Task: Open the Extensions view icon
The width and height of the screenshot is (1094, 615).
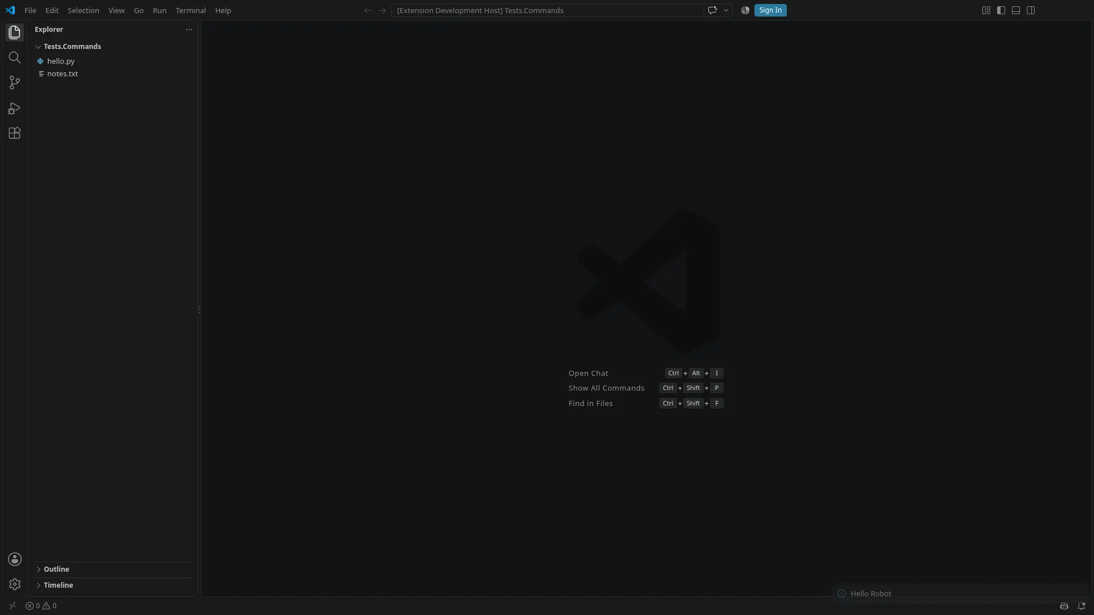Action: [x=14, y=133]
